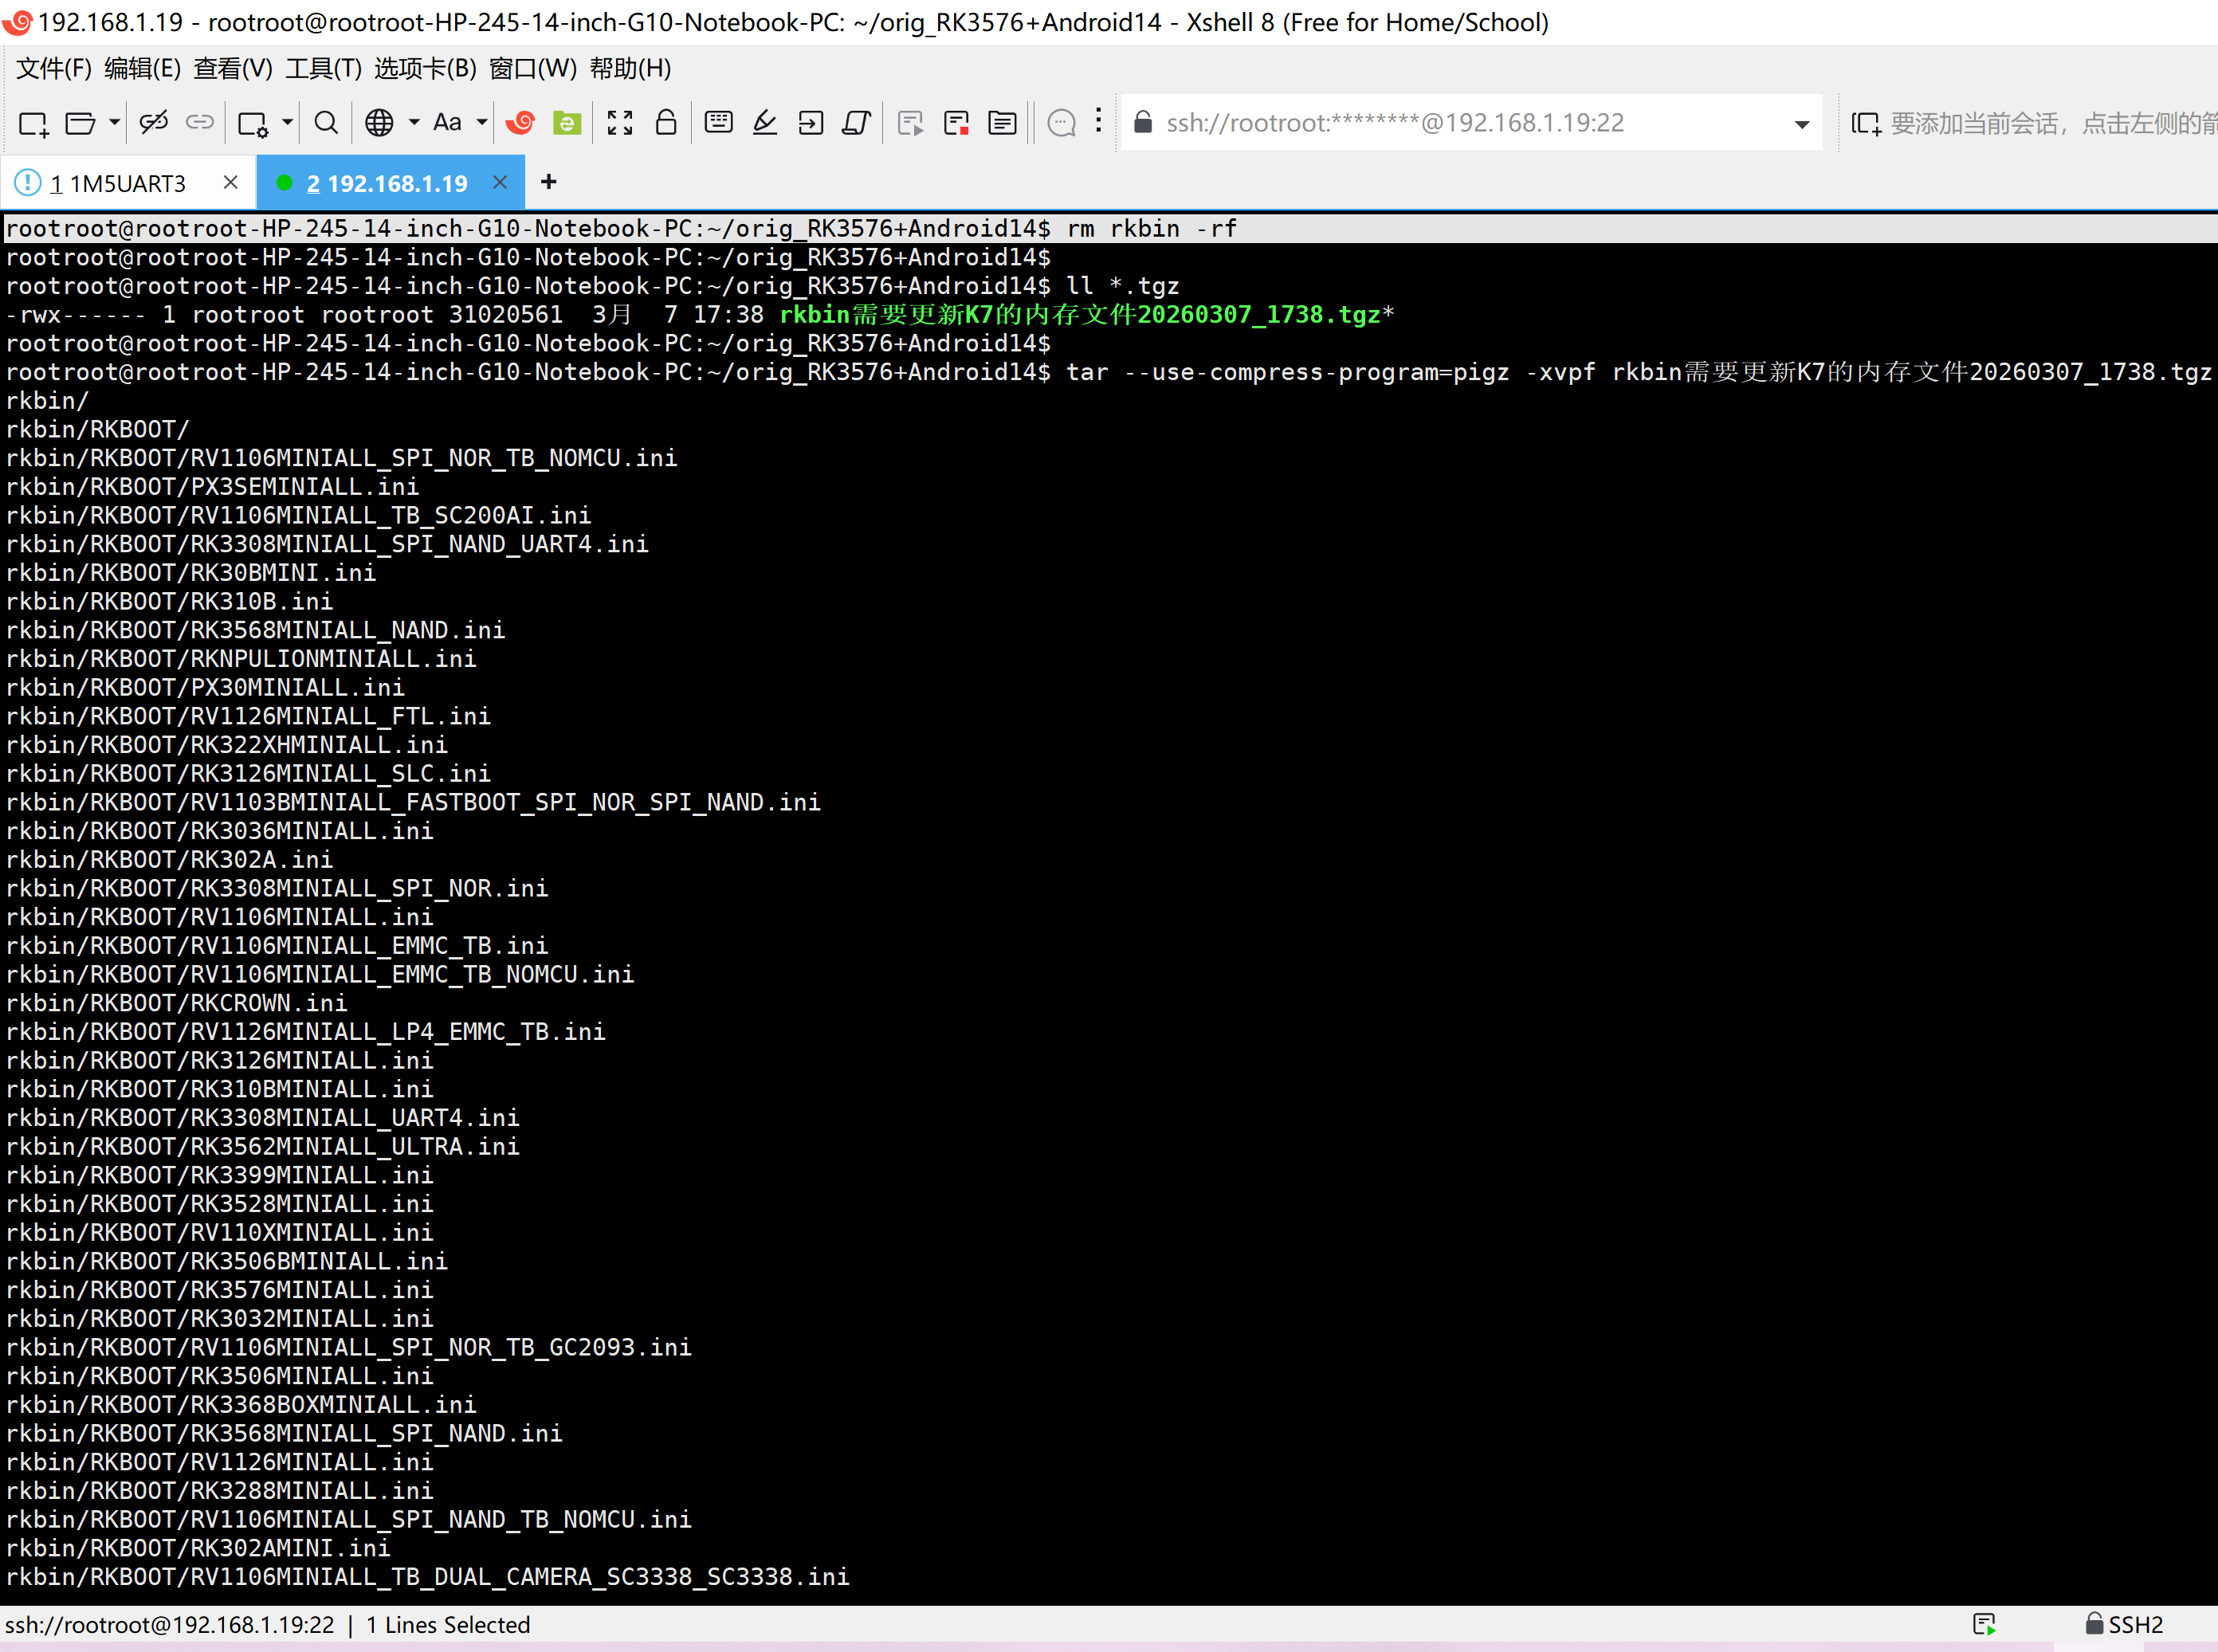
Task: Click the highlight pen icon
Action: tap(765, 123)
